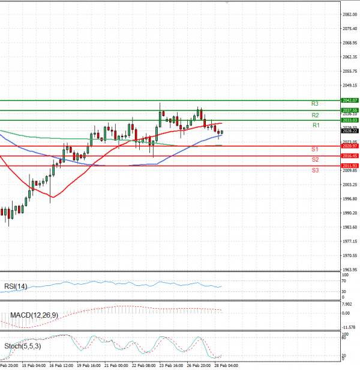
Task: Click the 2068.95 price axis value
Action: click(x=350, y=43)
